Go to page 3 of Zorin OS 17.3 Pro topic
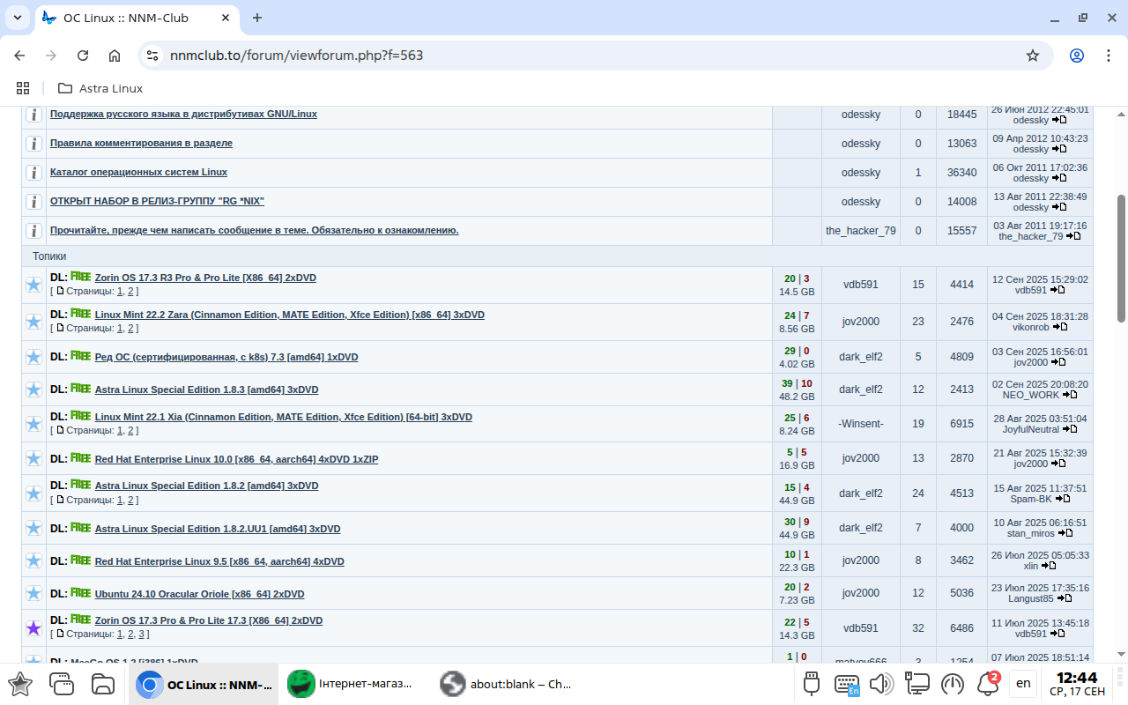1128x705 pixels. click(142, 634)
